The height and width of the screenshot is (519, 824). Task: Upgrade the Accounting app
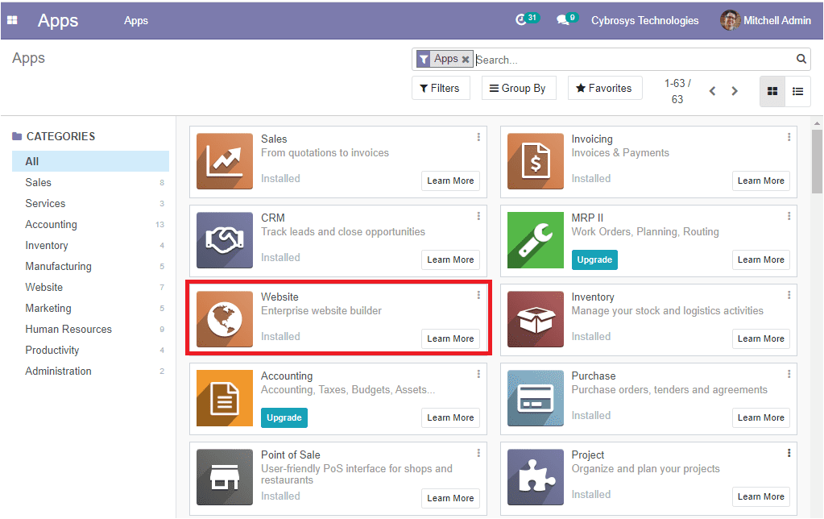pos(284,417)
